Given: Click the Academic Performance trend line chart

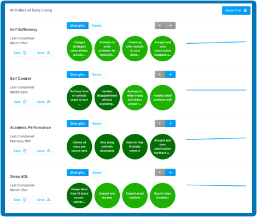Looking at the screenshot, I should [x=216, y=139].
